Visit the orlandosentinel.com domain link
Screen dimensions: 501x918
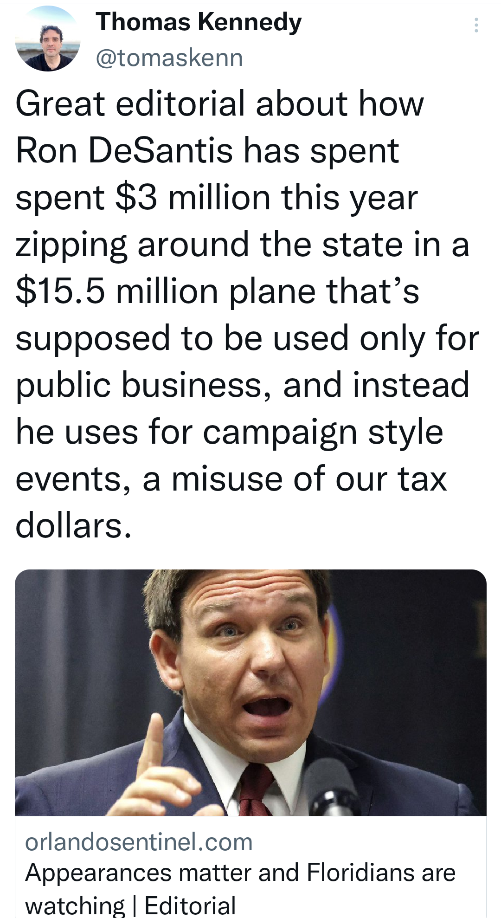(139, 842)
